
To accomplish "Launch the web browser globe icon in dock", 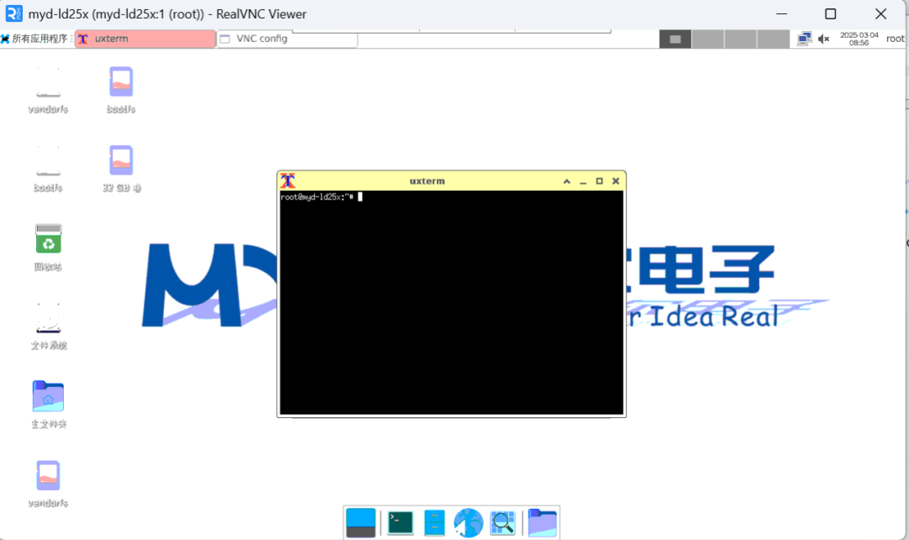I will click(x=468, y=521).
